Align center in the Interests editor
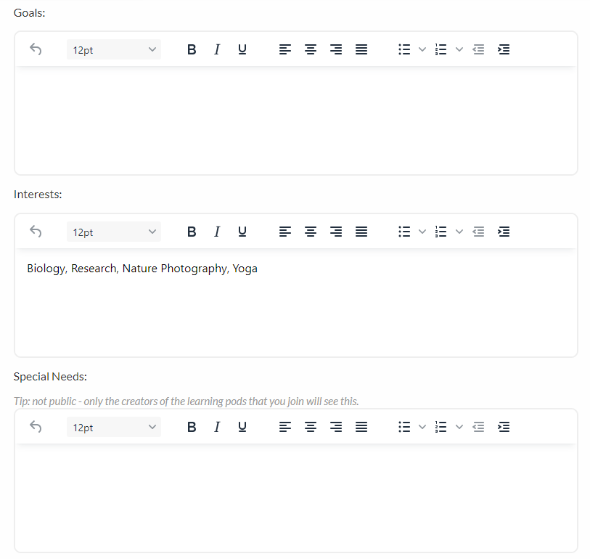The image size is (590, 559). 311,232
